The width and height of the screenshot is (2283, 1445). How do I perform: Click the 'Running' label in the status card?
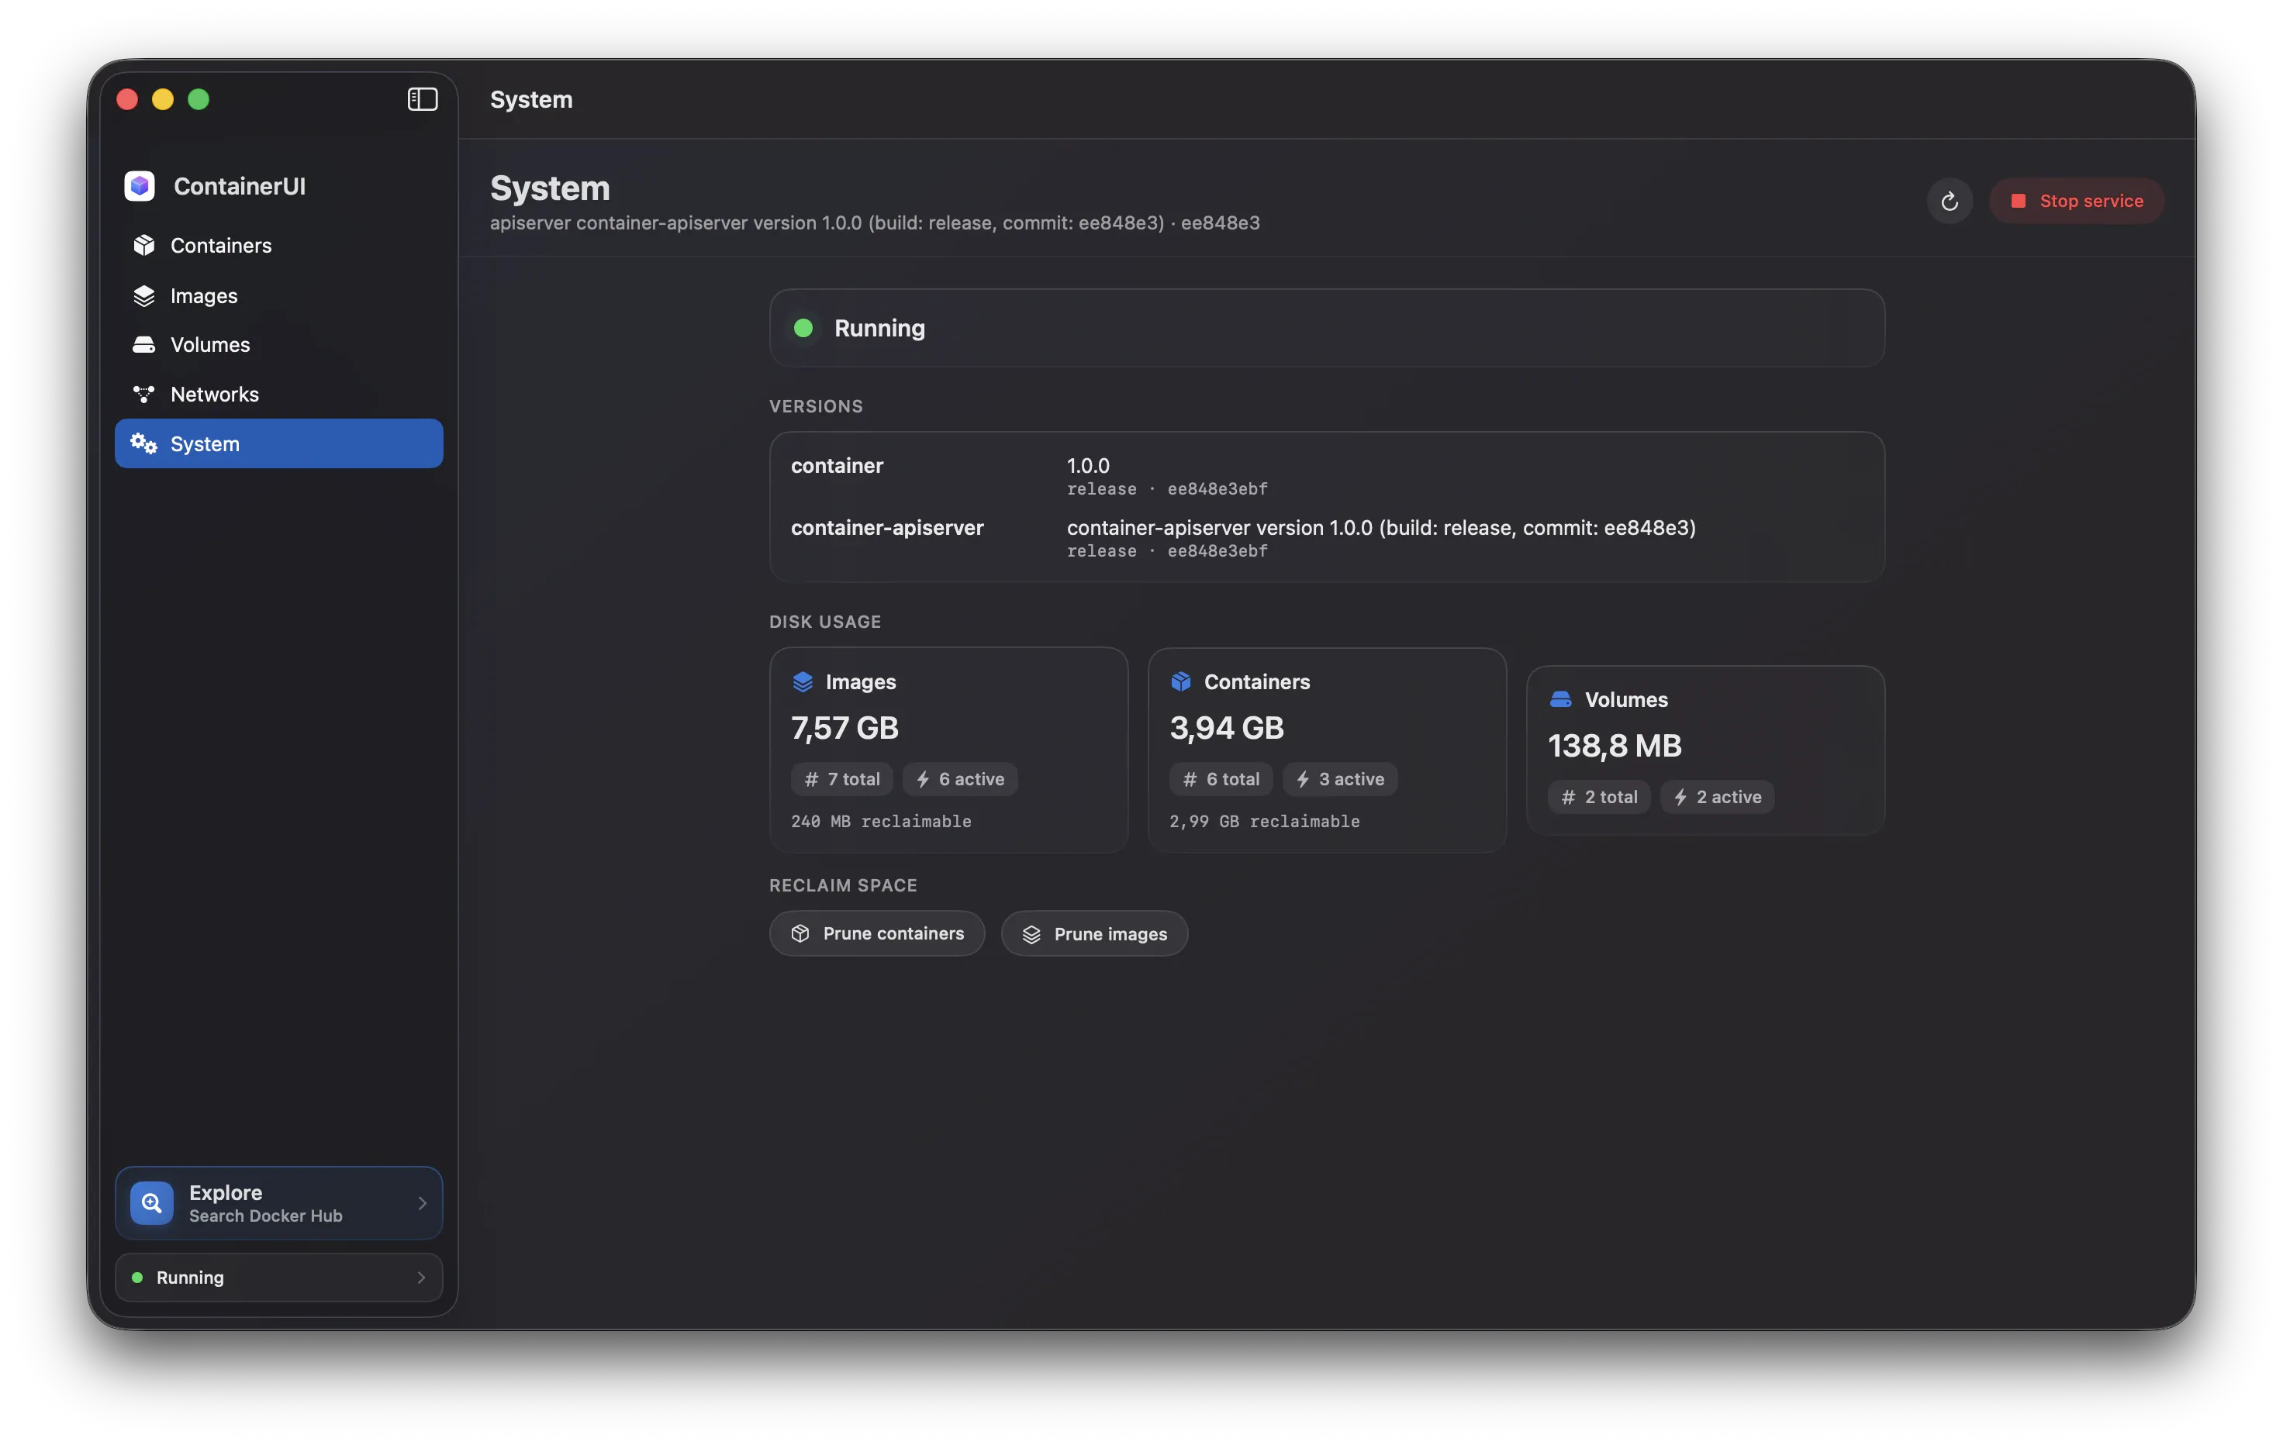point(879,328)
